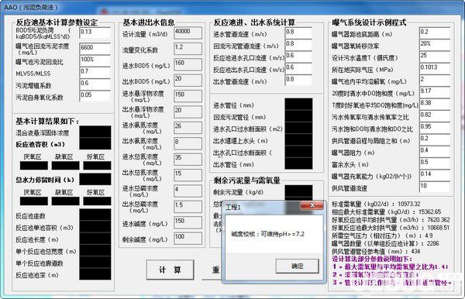Click the 富余水头 input field
Viewport: 465px width, 299px height.
(435, 163)
